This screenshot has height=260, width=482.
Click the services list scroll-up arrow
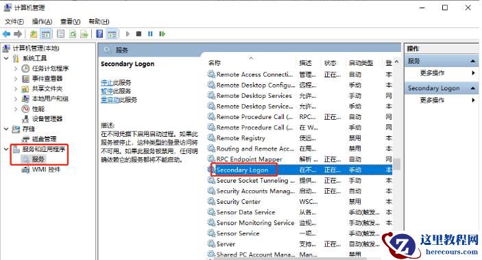pyautogui.click(x=396, y=62)
